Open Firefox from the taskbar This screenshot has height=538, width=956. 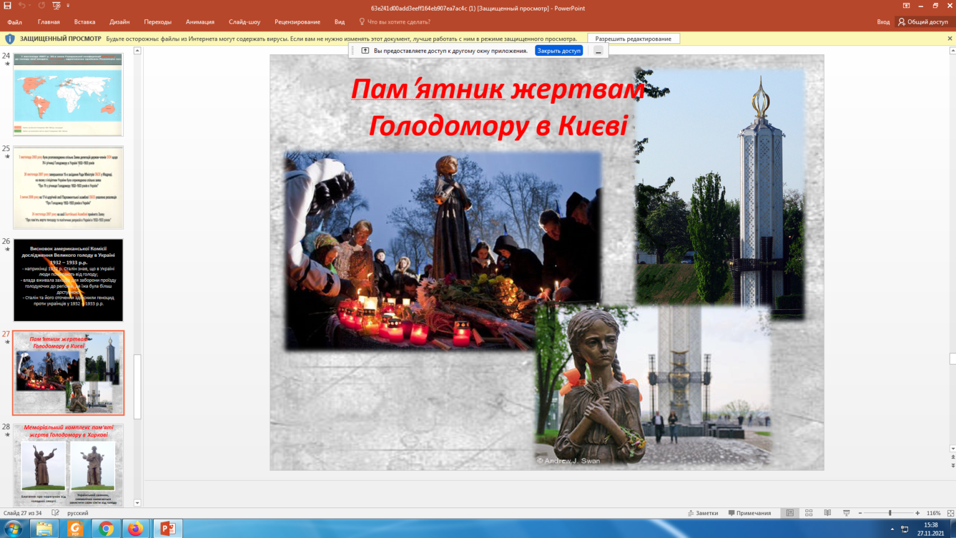135,529
